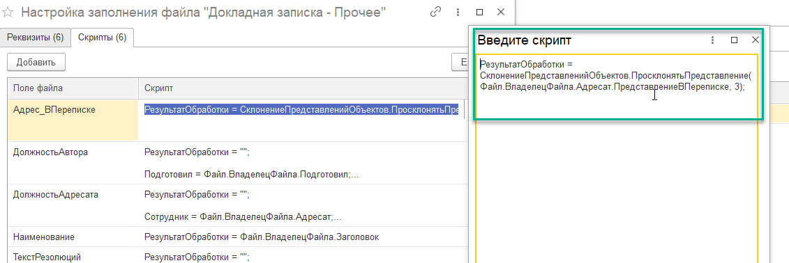Click the Добавить button

point(36,62)
